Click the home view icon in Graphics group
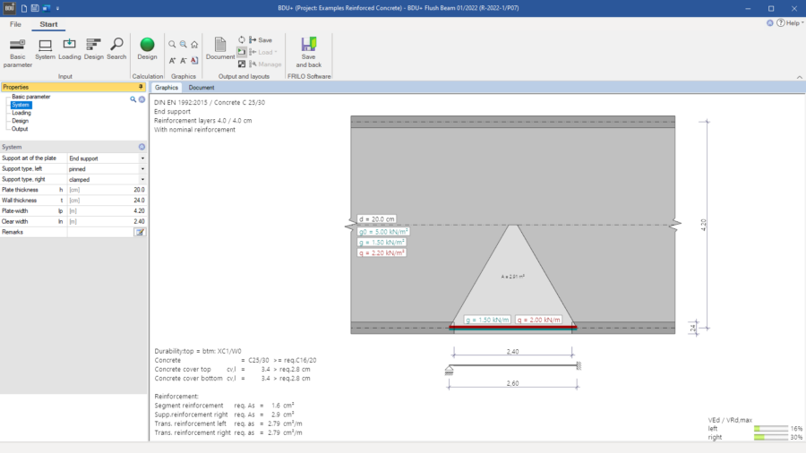The width and height of the screenshot is (806, 453). (194, 44)
